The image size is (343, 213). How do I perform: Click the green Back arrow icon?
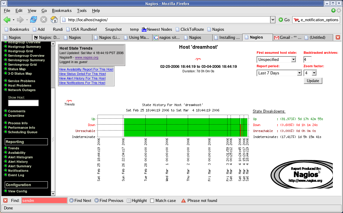coord(7,20)
